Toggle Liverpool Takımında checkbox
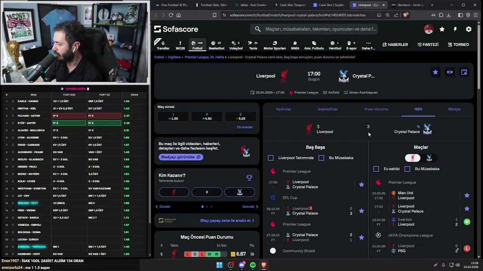Screen dimensions: 483x271 (271, 158)
